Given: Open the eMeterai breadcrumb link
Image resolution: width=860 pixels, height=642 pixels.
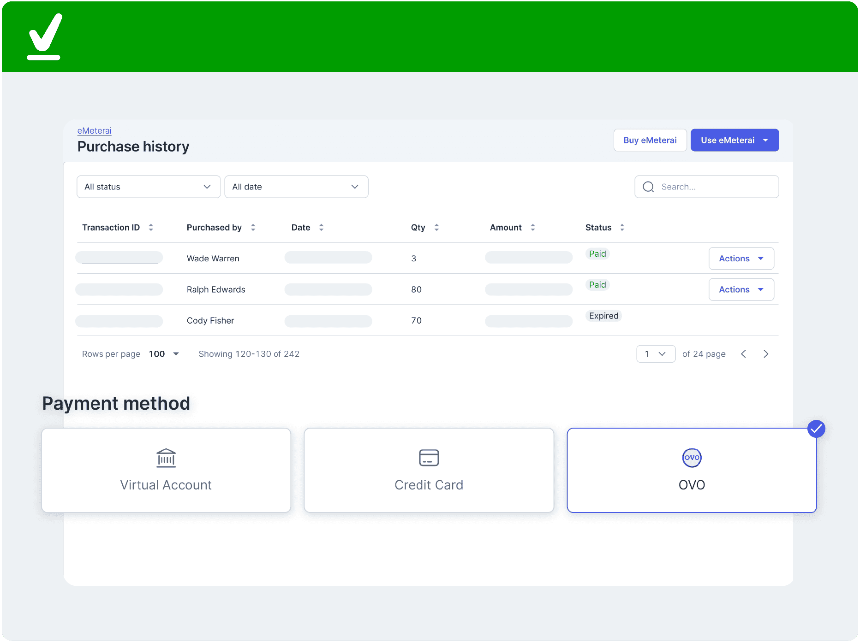Looking at the screenshot, I should point(94,130).
